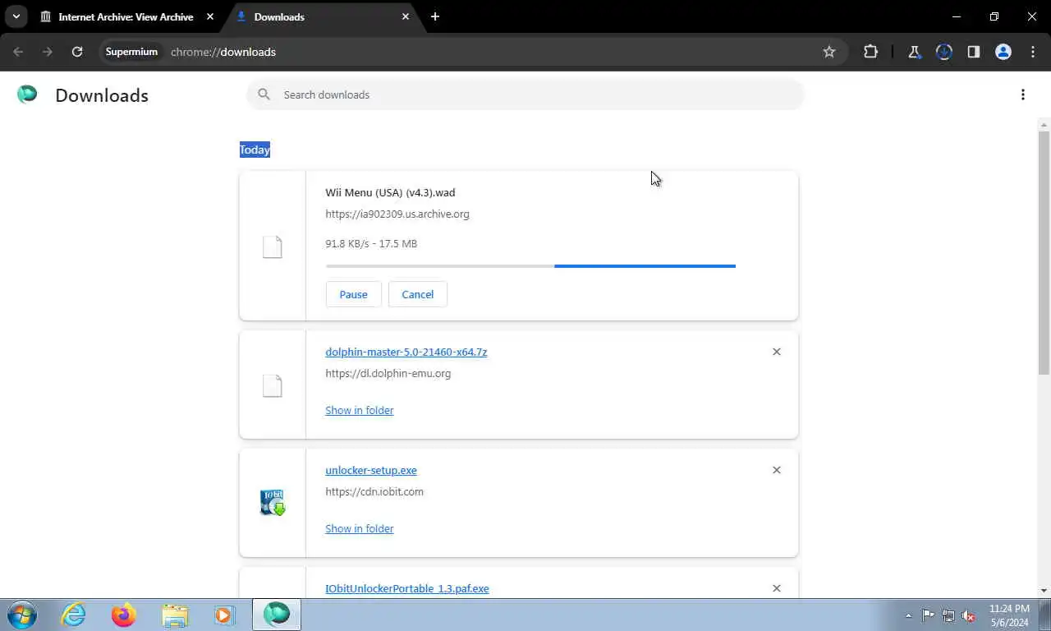Click the Wii Menu download progress bar

click(530, 266)
